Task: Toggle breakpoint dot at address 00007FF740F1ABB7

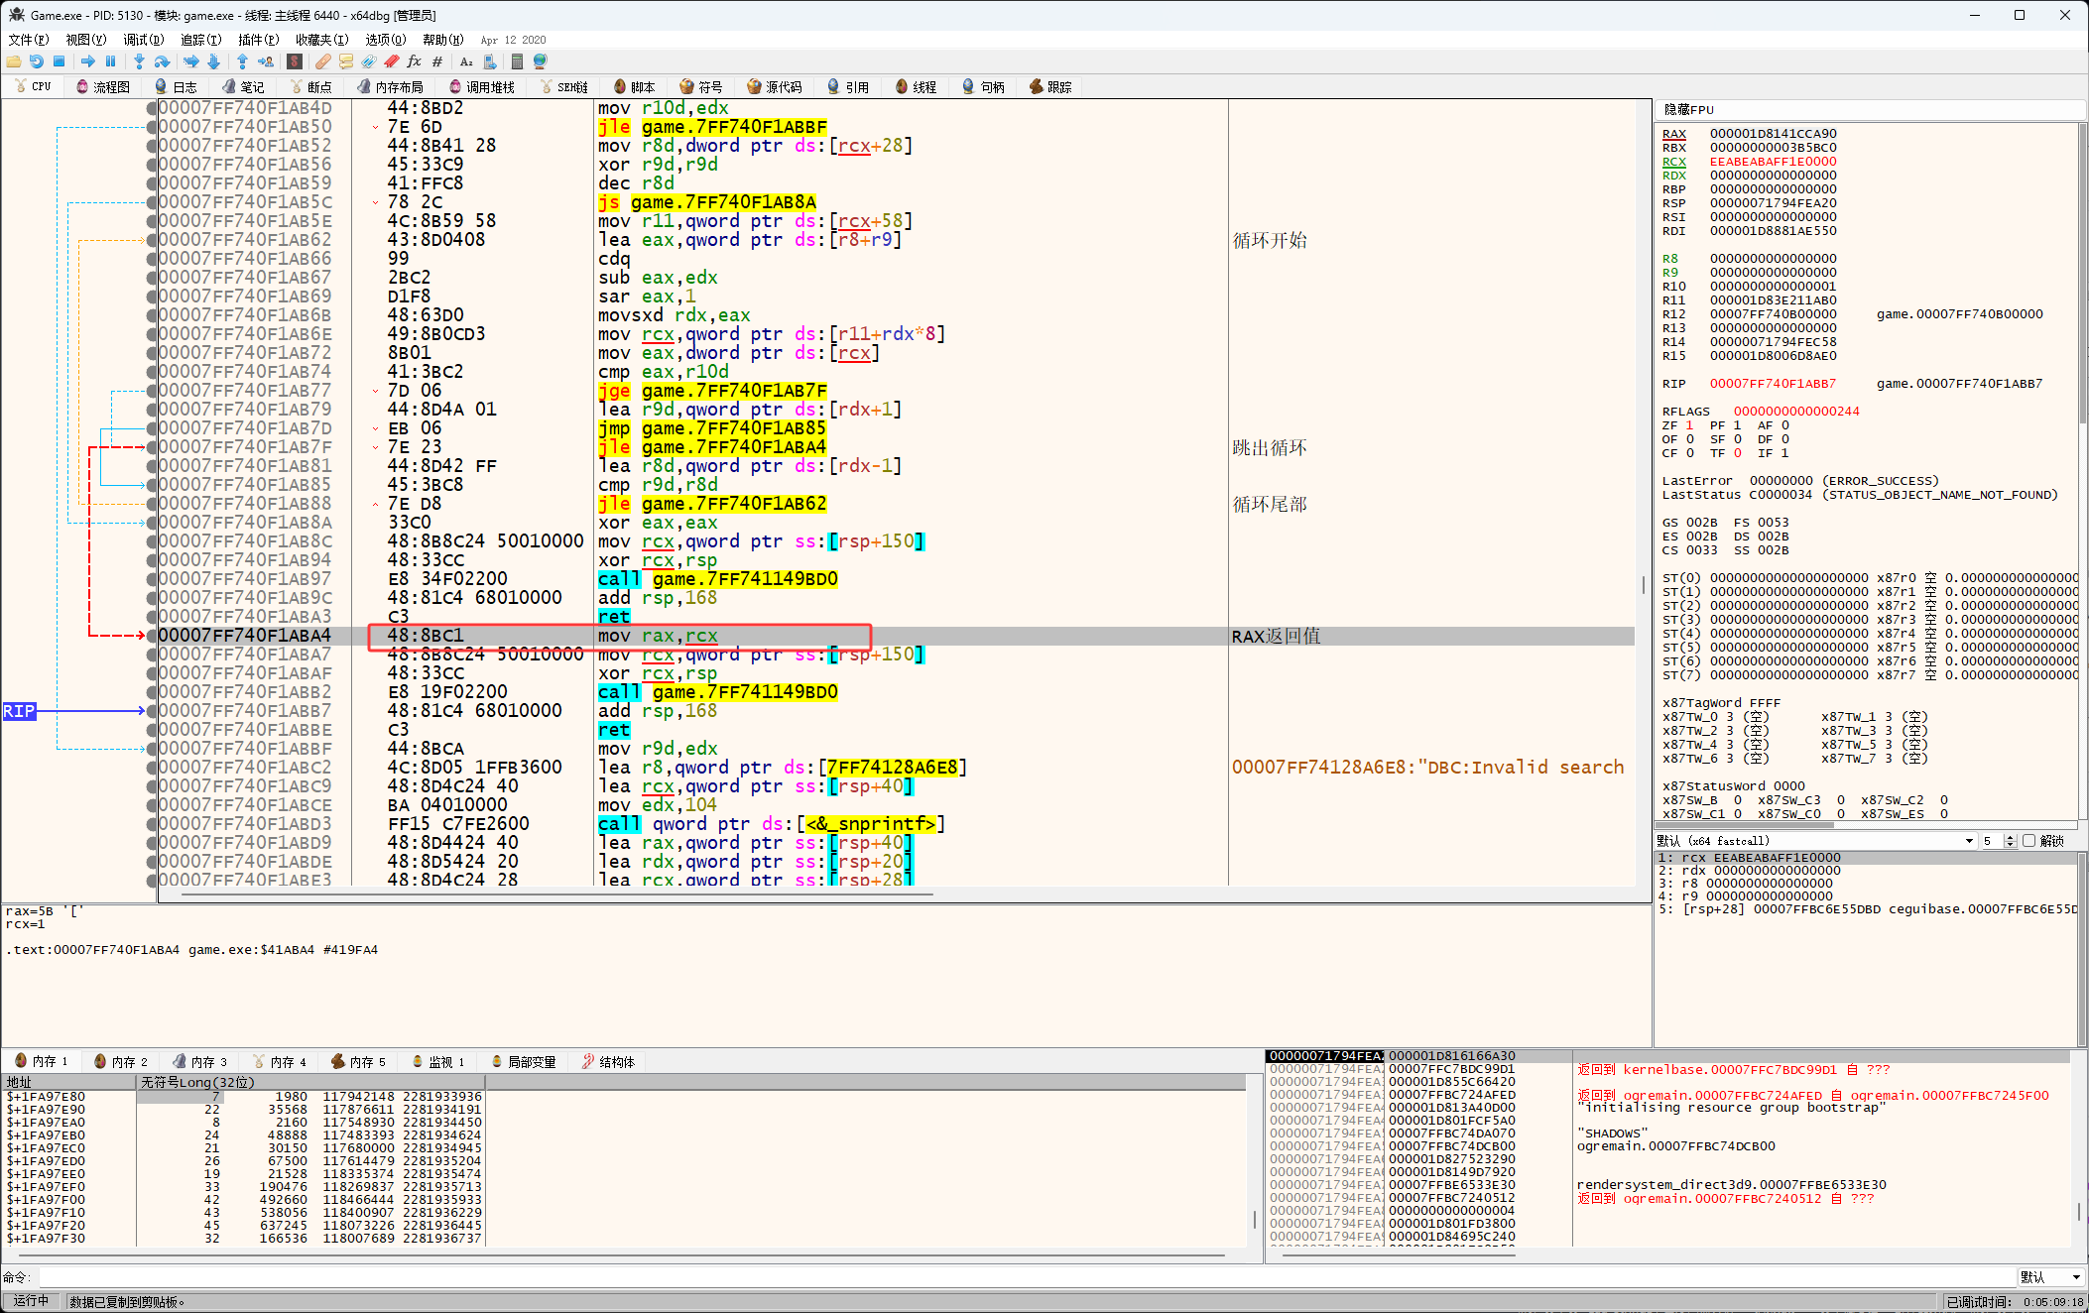Action: pyautogui.click(x=152, y=711)
